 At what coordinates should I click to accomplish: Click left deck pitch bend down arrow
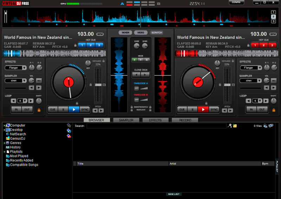95,111
